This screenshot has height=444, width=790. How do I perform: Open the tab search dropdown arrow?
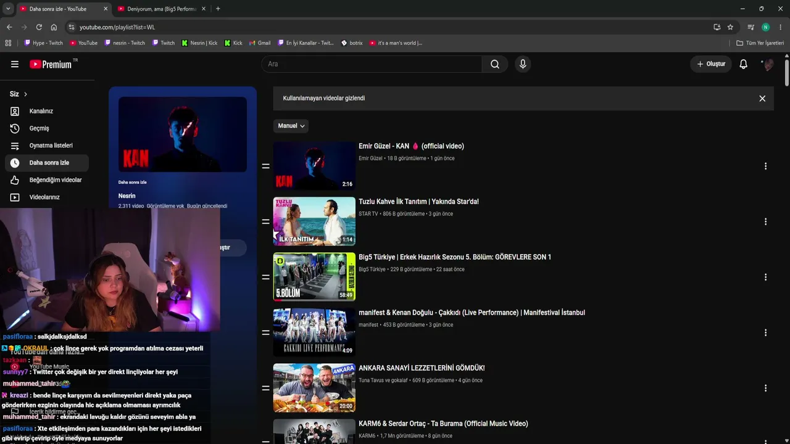point(8,9)
